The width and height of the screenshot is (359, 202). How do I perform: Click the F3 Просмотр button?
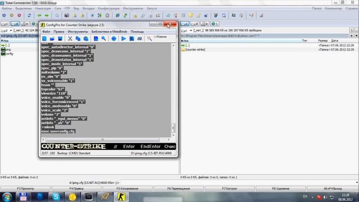click(25, 189)
